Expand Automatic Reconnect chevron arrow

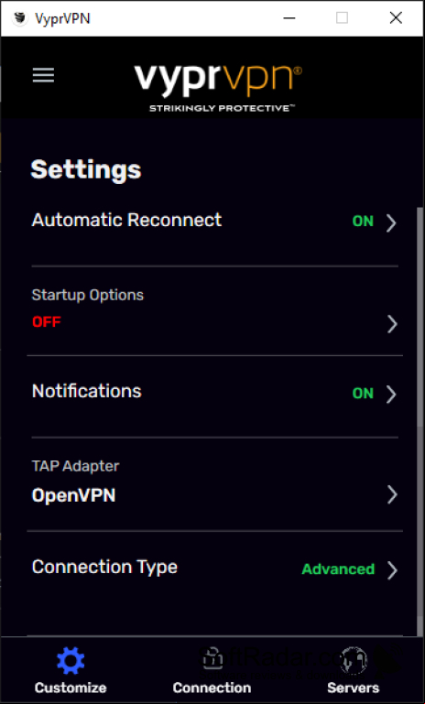[392, 222]
